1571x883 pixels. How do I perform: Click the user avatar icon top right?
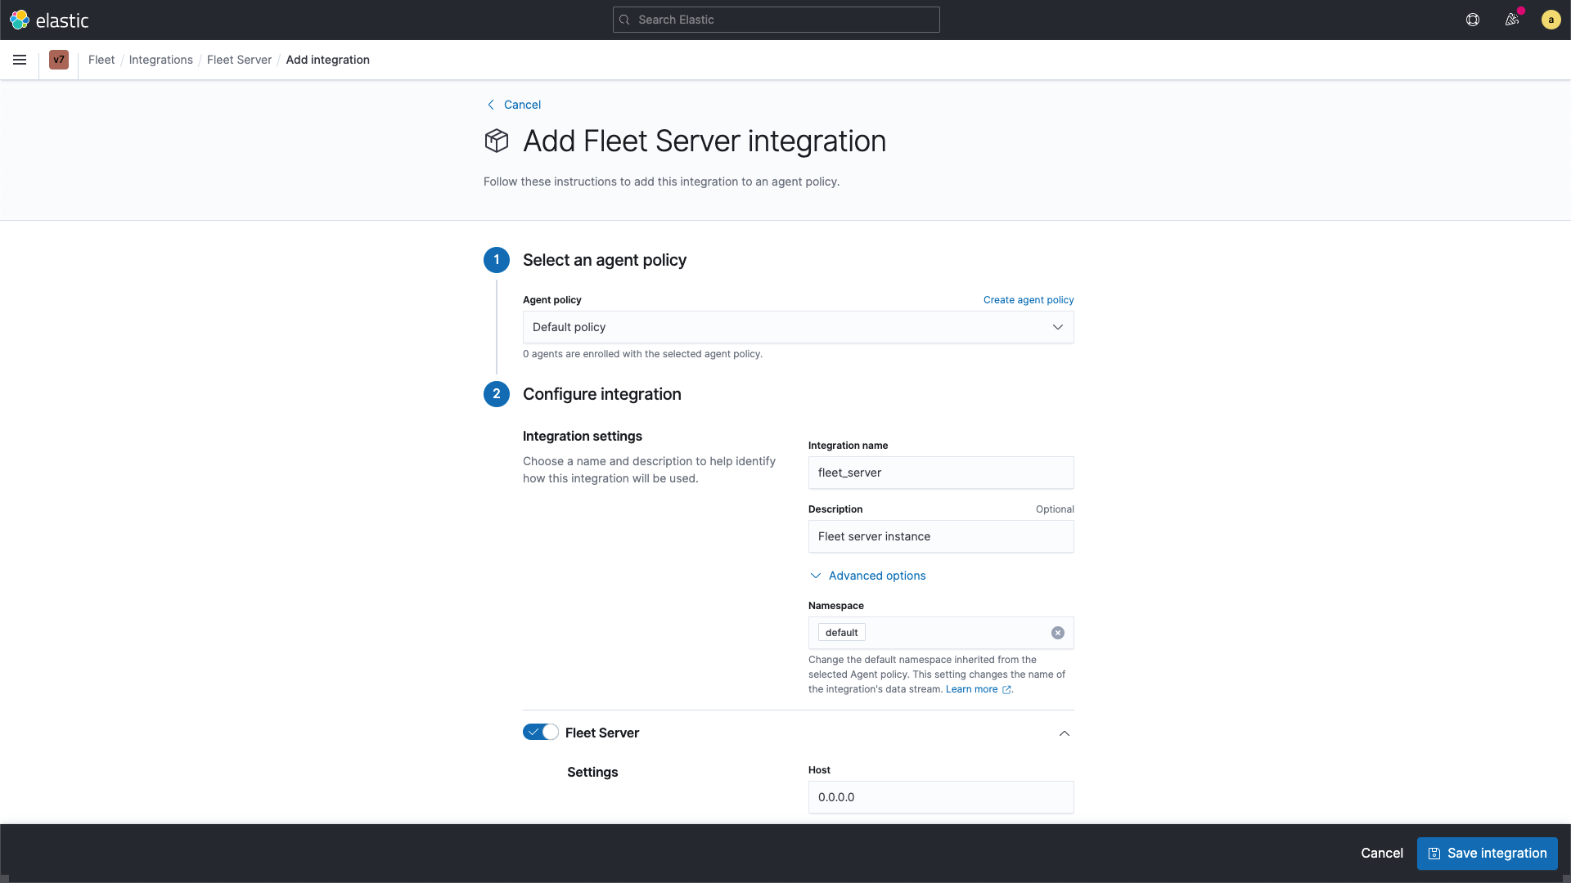click(x=1551, y=20)
